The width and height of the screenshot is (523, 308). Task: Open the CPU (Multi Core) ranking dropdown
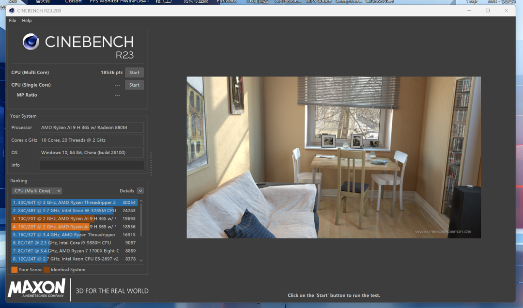37,190
